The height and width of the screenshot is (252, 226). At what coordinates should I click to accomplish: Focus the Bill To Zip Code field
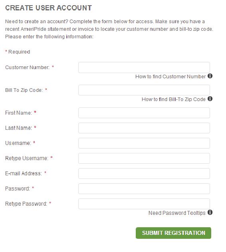pyautogui.click(x=144, y=90)
